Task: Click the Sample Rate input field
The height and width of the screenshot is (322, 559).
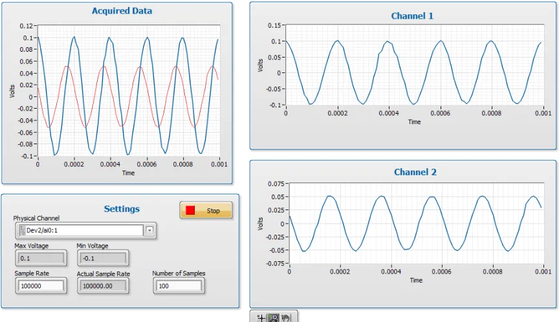Action: click(x=41, y=286)
